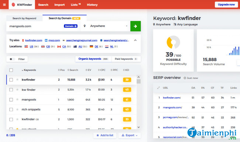Open the Search menu item
The width and height of the screenshot is (240, 142).
pyautogui.click(x=43, y=5)
